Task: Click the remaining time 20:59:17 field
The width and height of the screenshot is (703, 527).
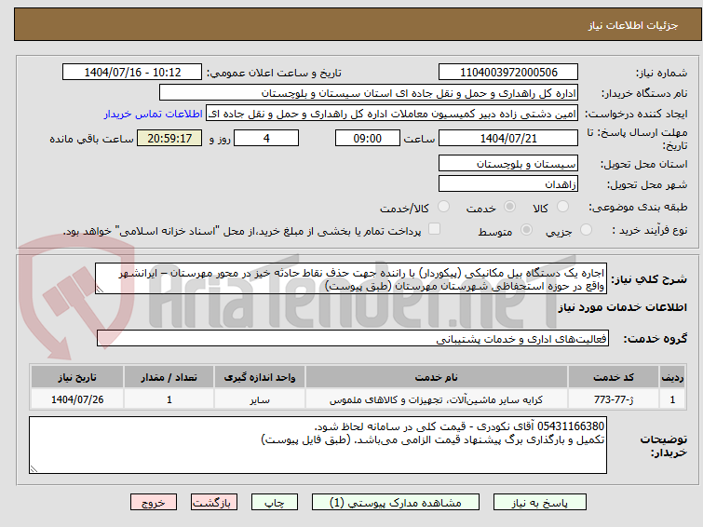Action: [x=169, y=138]
